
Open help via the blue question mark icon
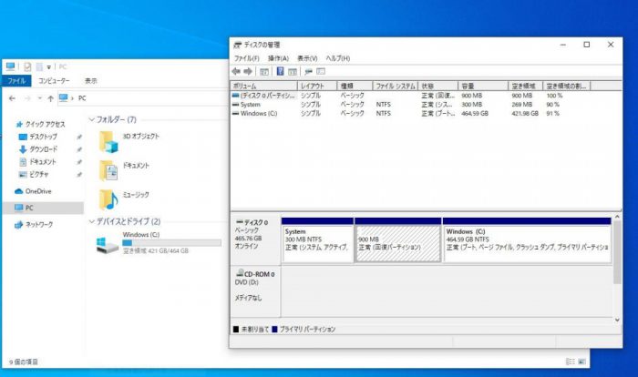coord(281,72)
